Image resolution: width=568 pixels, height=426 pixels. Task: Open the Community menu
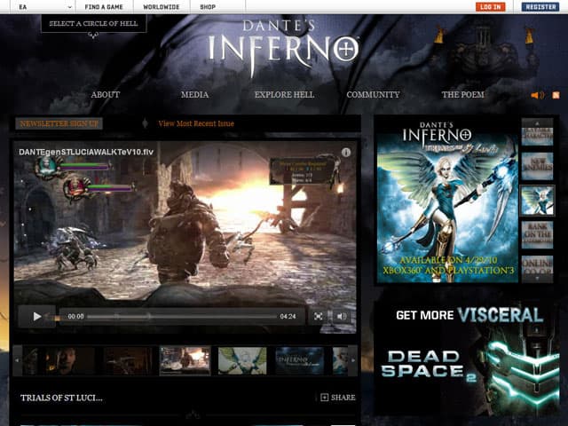coord(373,95)
